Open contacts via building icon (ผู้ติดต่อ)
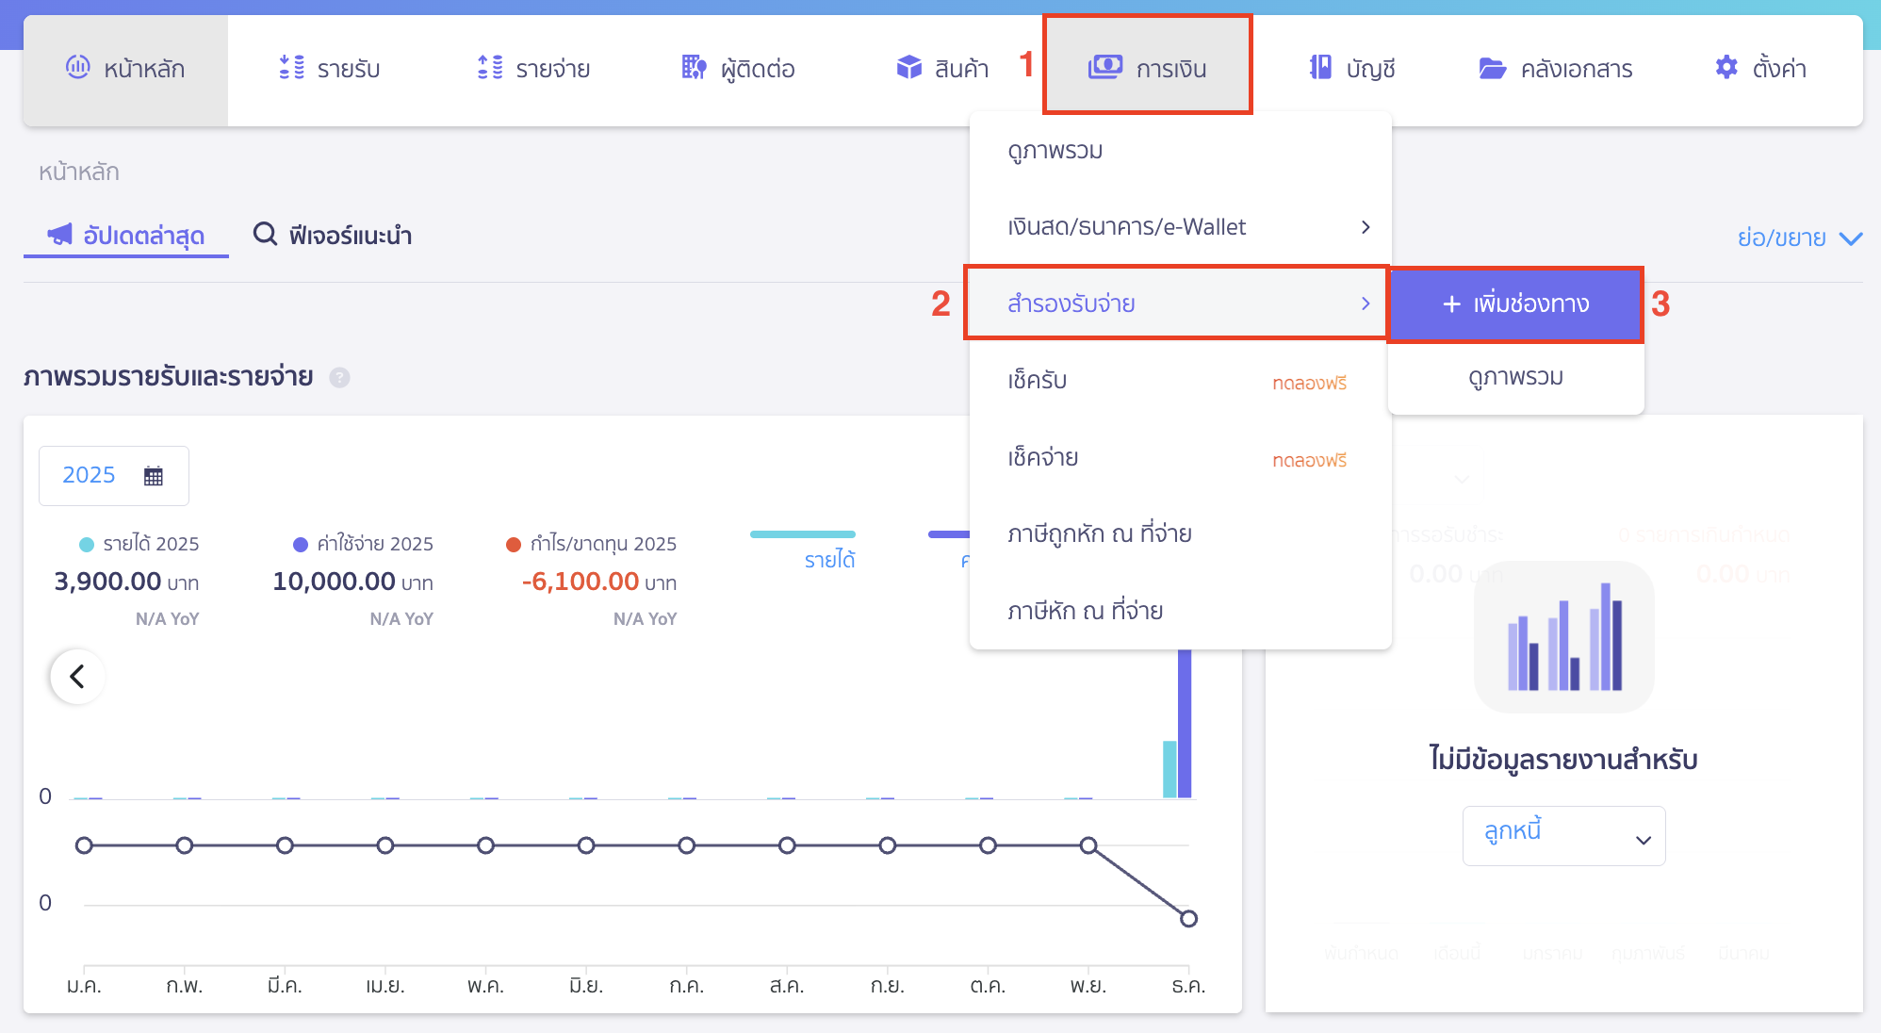 [x=694, y=67]
